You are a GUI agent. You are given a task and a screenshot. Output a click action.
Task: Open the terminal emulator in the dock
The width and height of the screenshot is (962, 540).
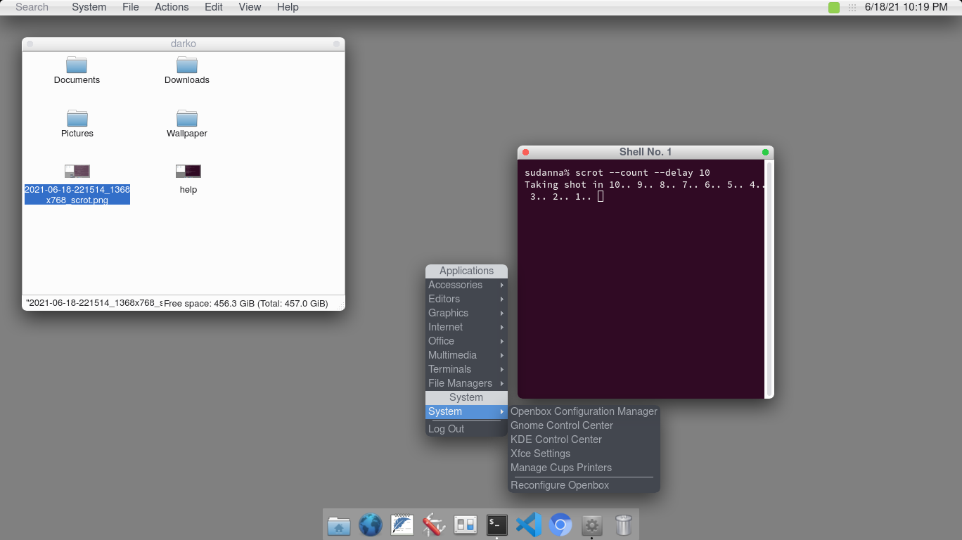[x=496, y=525]
